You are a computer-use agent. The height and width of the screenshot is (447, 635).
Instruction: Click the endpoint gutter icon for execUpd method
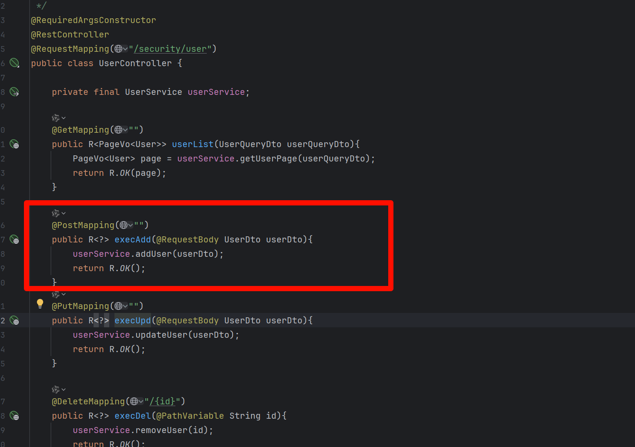14,321
